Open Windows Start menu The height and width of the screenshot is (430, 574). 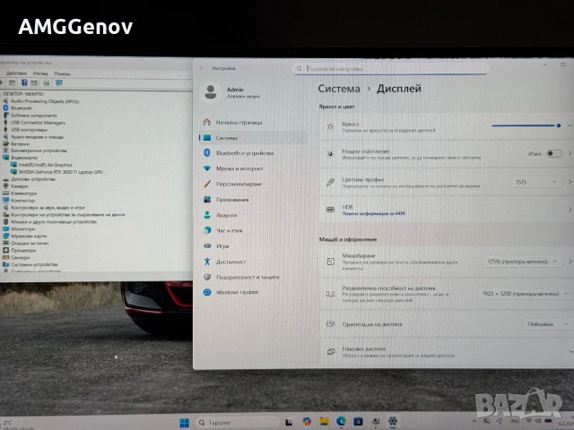tap(184, 423)
